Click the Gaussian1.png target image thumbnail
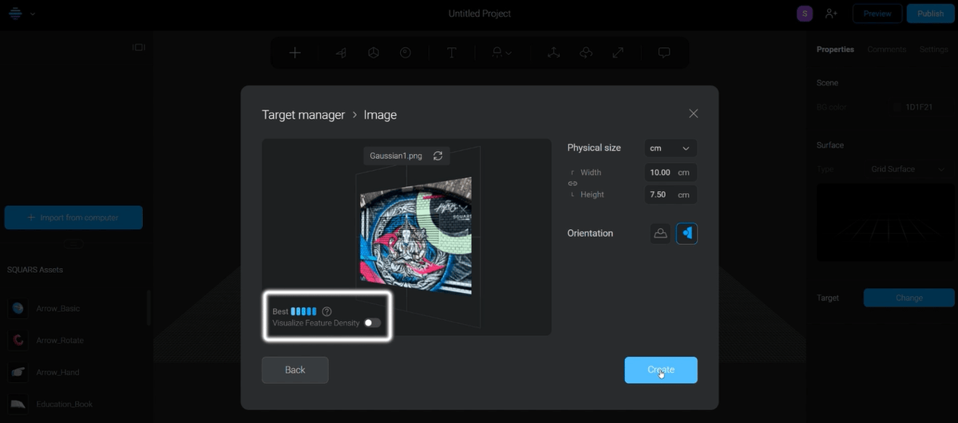 point(415,234)
